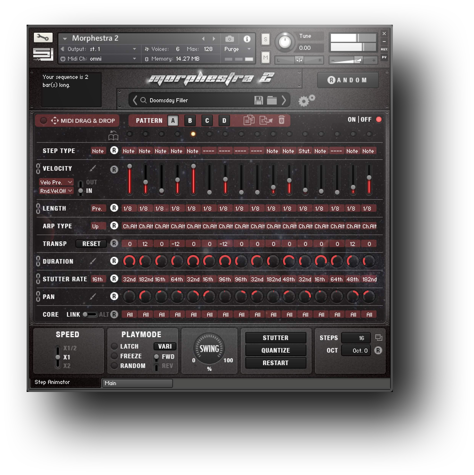This screenshot has width=474, height=475.
Task: Randomize the Duration row
Action: pyautogui.click(x=114, y=261)
